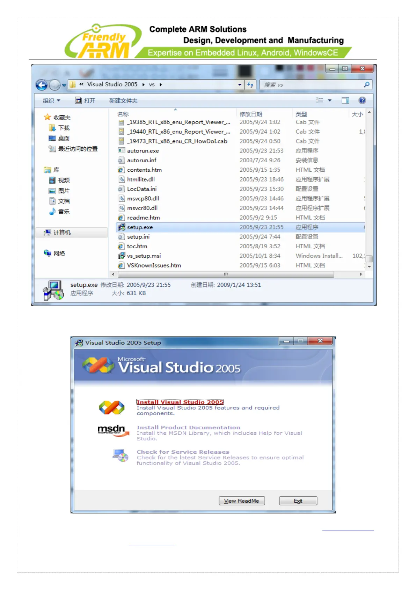
Task: Click the vs_setup.msi installer icon
Action: [121, 256]
